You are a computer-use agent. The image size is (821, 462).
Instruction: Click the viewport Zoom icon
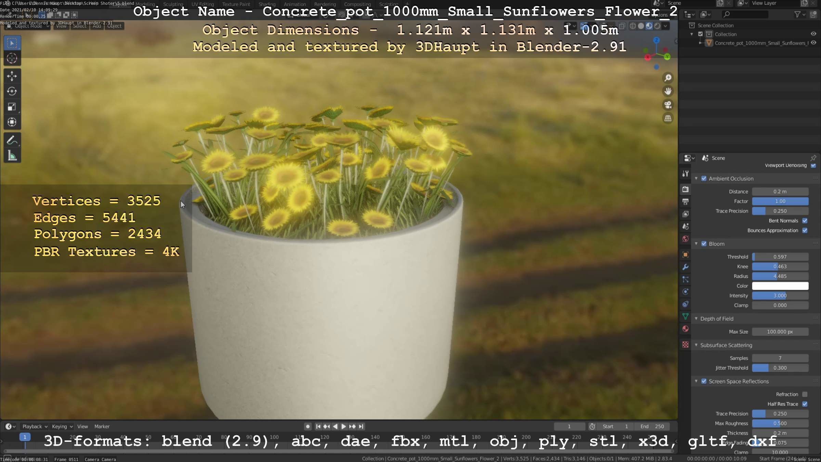pos(668,78)
